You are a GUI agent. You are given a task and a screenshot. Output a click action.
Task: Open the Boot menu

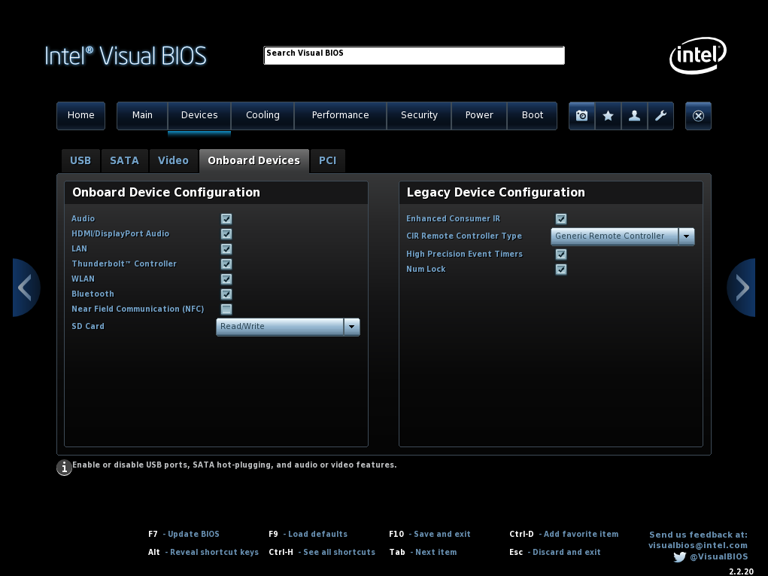point(533,116)
